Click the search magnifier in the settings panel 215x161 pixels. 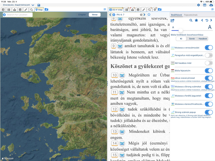[x=191, y=21]
